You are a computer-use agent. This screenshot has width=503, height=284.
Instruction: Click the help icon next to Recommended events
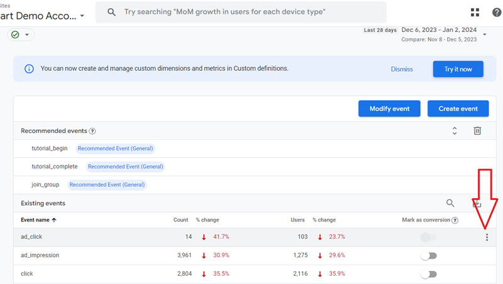[92, 131]
